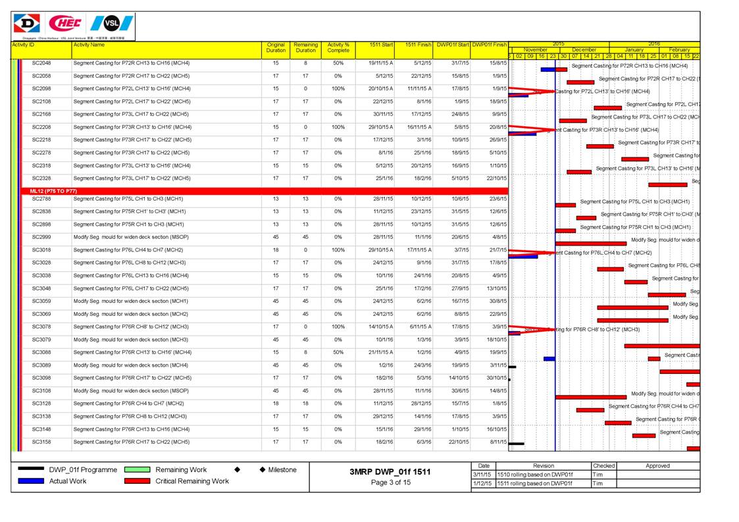
Task: Click the Milestone legend label
Action: pyautogui.click(x=282, y=469)
